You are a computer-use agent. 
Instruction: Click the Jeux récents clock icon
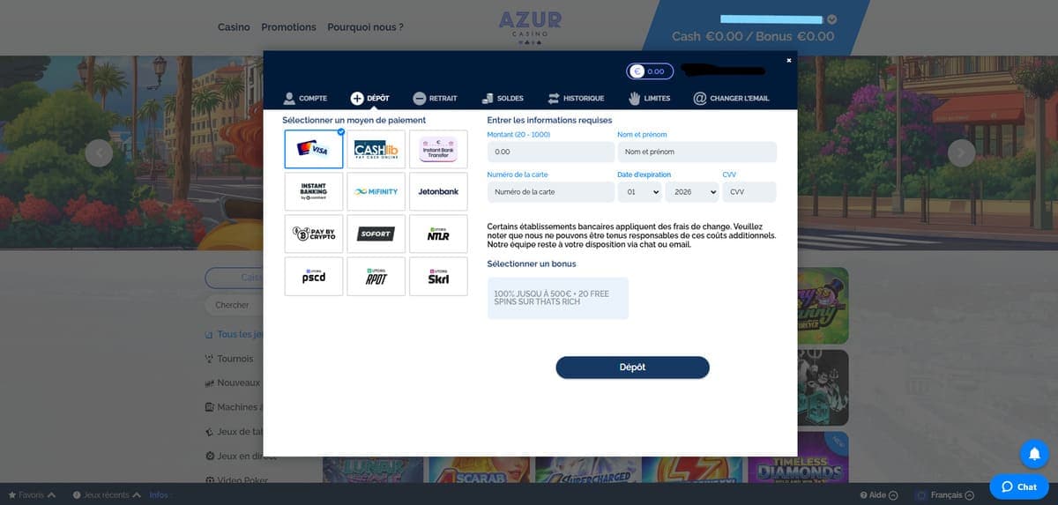77,495
